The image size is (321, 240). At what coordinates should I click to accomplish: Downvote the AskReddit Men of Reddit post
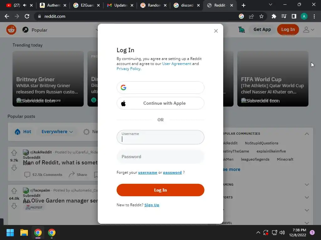[14, 168]
